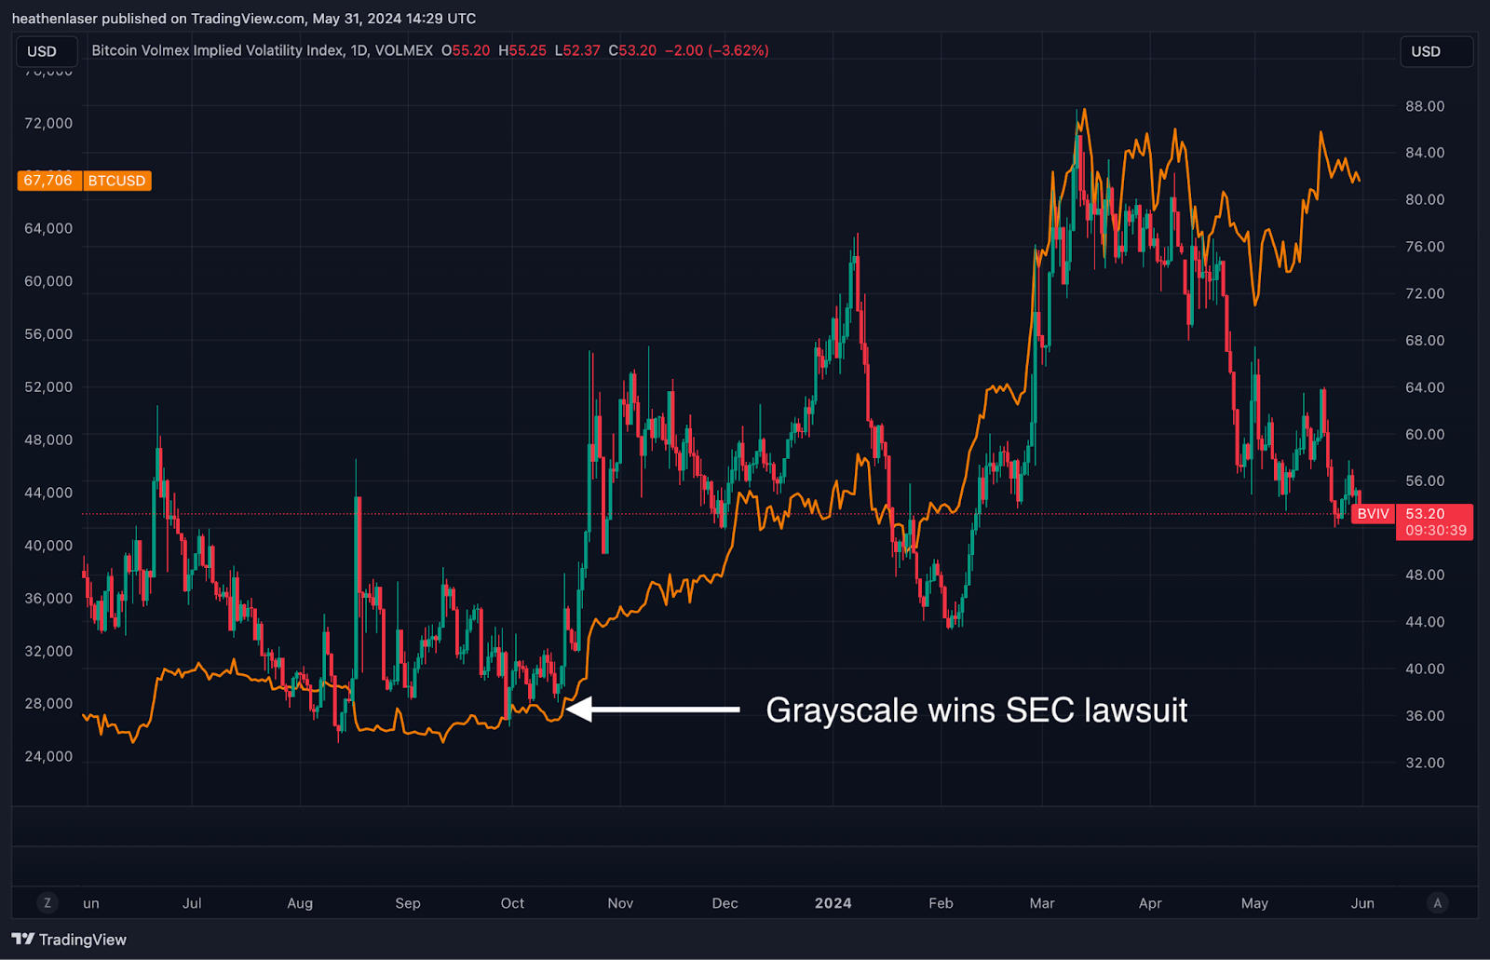
Task: Click the 67,706 orange price tag
Action: pyautogui.click(x=48, y=181)
